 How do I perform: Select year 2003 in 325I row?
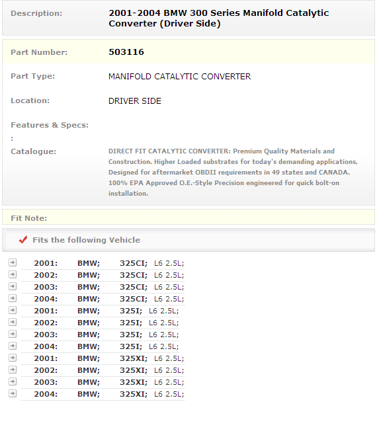pyautogui.click(x=46, y=335)
